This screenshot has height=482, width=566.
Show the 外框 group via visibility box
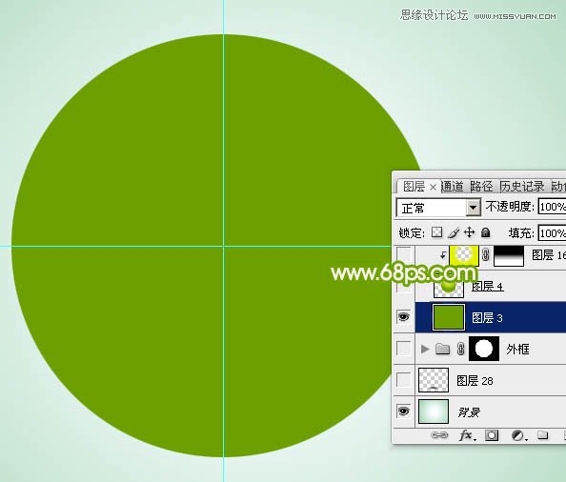[404, 349]
